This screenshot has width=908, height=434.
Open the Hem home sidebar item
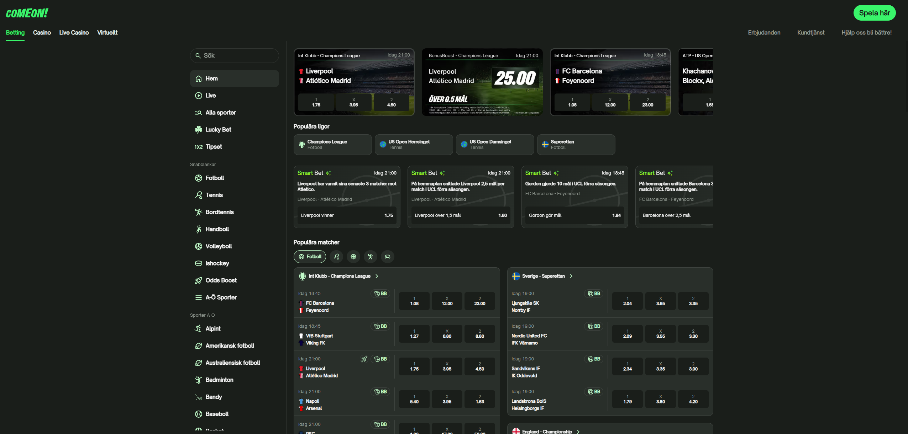pyautogui.click(x=234, y=79)
